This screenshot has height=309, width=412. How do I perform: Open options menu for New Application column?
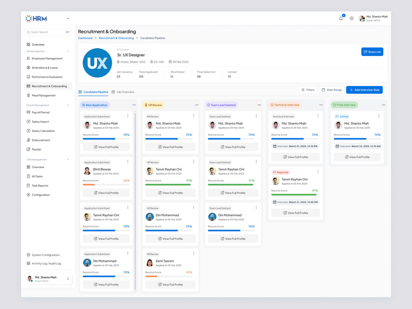tap(134, 105)
